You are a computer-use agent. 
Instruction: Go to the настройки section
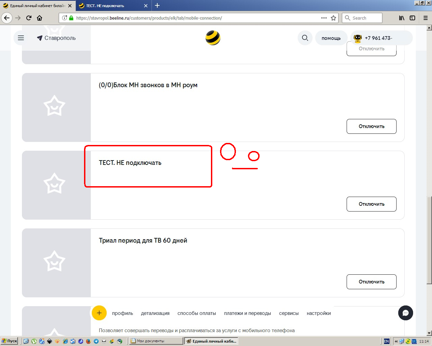[x=319, y=313]
